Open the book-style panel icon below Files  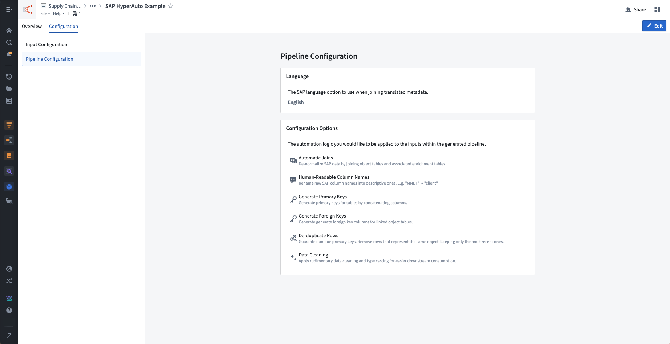(x=9, y=101)
